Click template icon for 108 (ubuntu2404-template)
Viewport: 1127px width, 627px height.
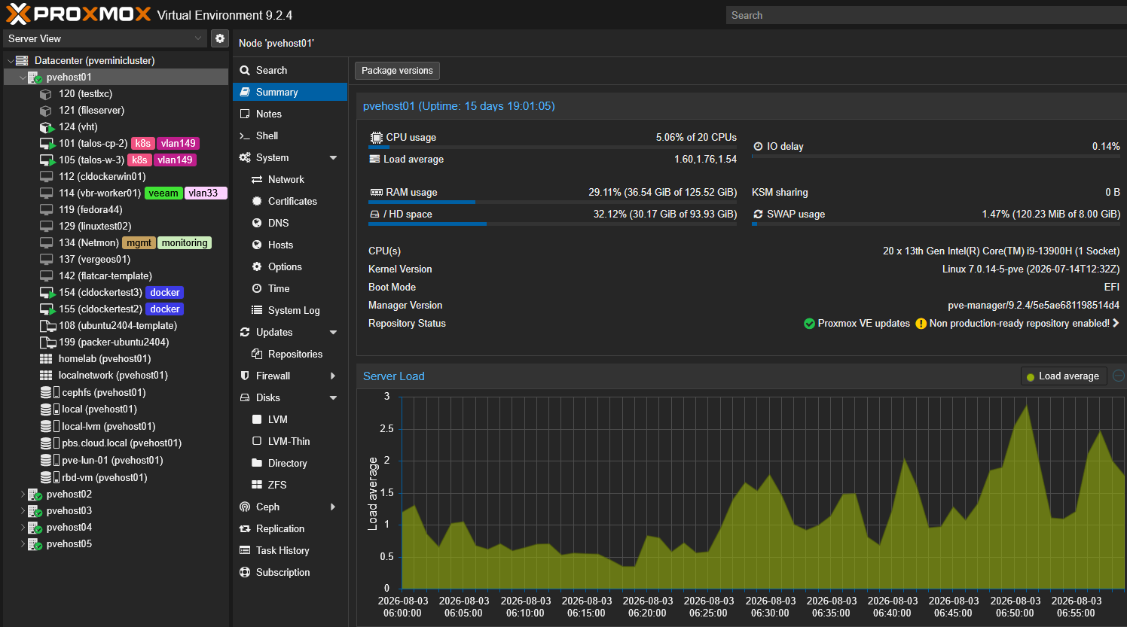[47, 326]
